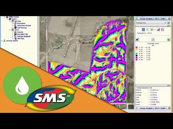
Task: Close the top Terrain Analysis 2013 Field 1 panel
Action: click(x=169, y=19)
